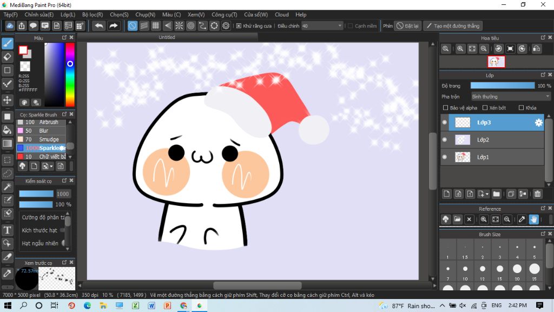
Task: Enable curve snap
Action: pyautogui.click(x=202, y=26)
